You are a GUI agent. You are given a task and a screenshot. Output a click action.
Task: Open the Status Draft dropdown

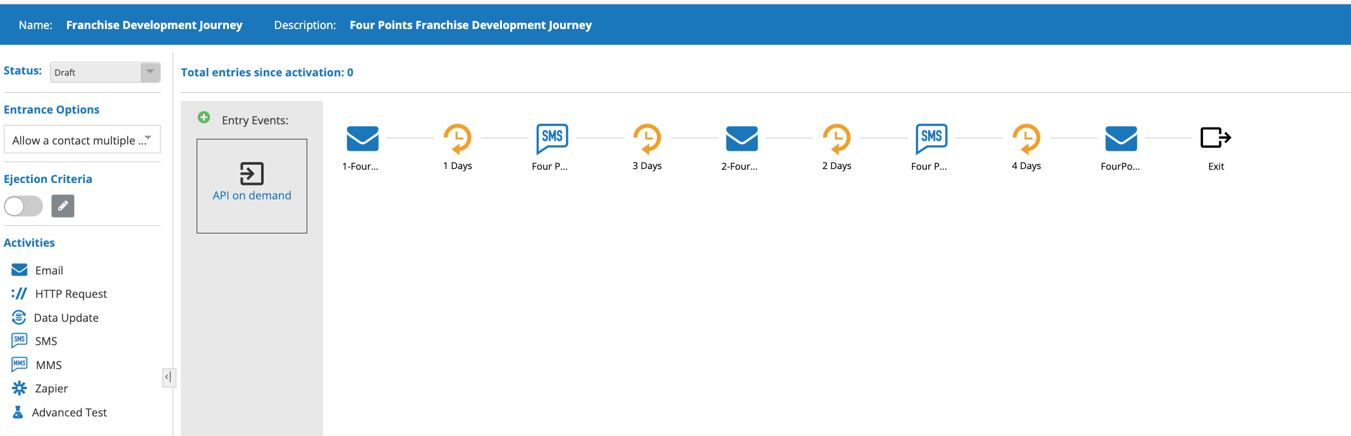point(105,72)
